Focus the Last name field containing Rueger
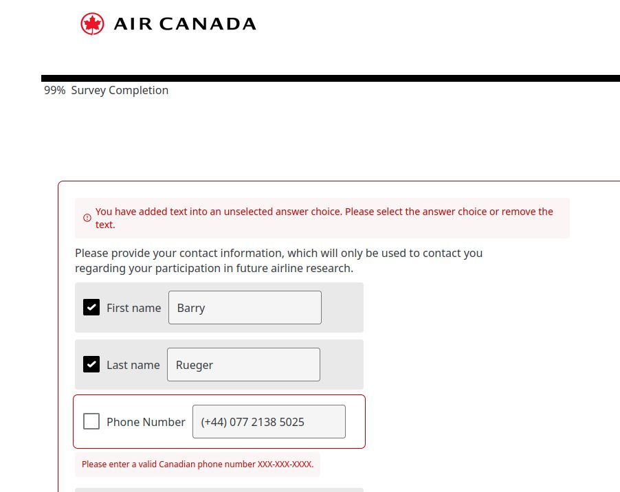Screen dimensions: 620x492 click(x=243, y=365)
